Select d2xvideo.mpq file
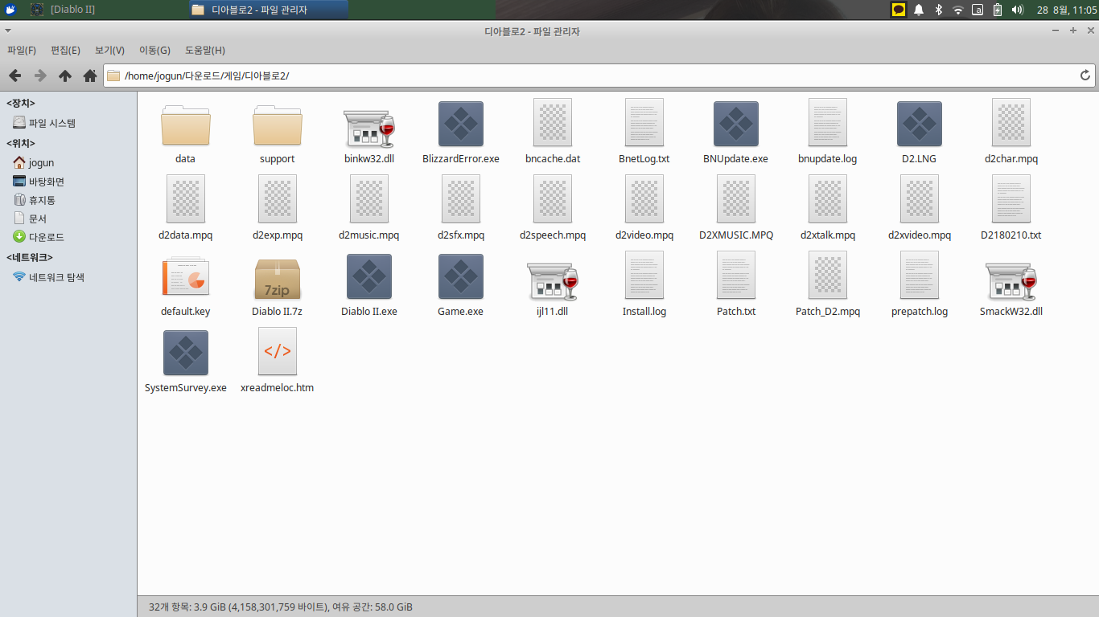The width and height of the screenshot is (1099, 617). point(920,199)
